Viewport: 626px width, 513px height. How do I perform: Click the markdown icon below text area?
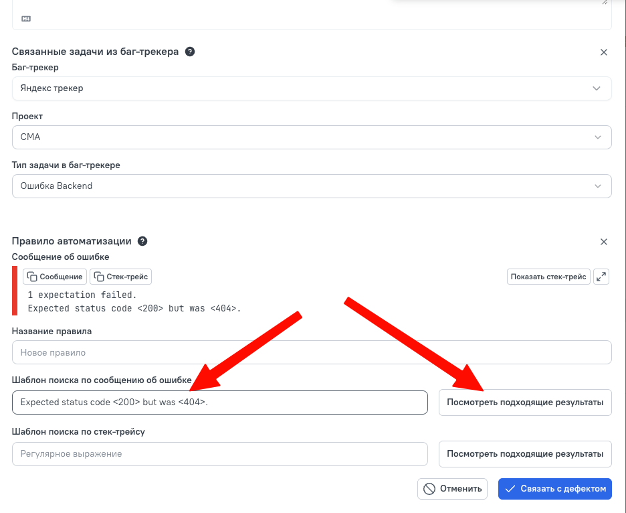(x=26, y=19)
